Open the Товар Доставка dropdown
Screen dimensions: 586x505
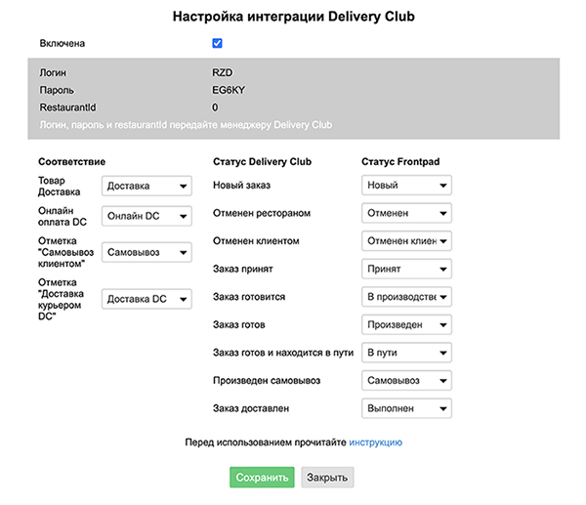146,186
